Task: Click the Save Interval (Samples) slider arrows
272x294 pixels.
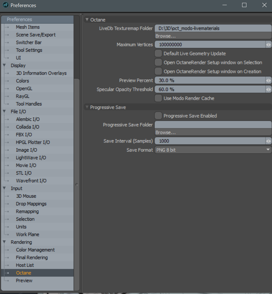Action: click(268, 141)
